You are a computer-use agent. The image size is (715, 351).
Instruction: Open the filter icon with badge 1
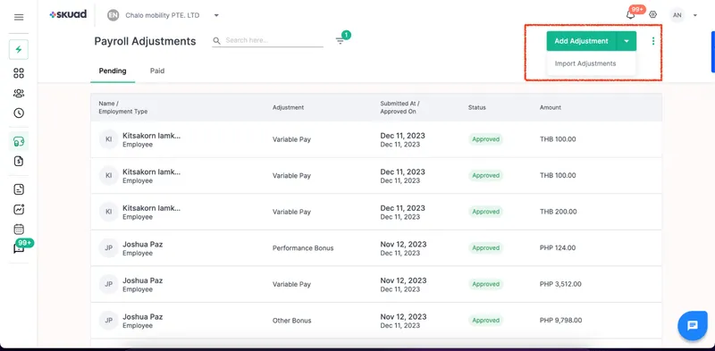coord(341,40)
